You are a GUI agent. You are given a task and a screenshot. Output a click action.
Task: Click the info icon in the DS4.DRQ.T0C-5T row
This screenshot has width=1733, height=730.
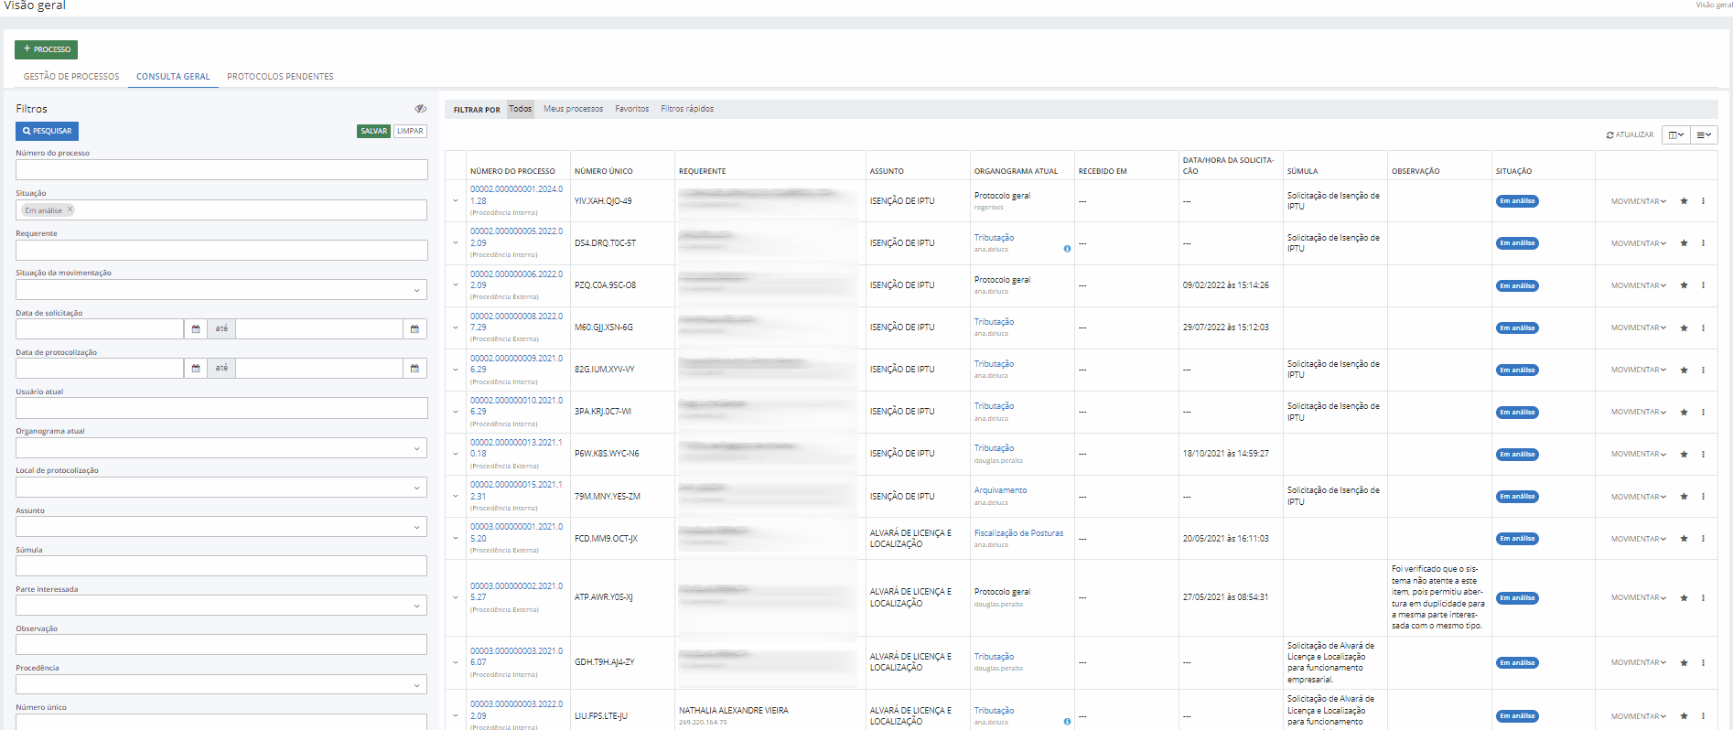[1067, 249]
